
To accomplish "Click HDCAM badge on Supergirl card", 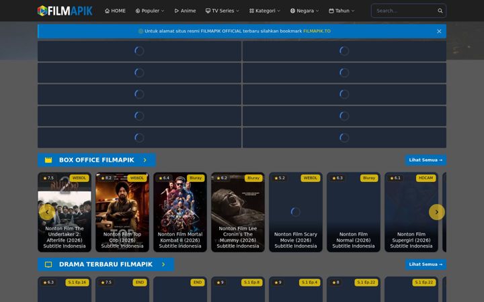I will [x=426, y=178].
